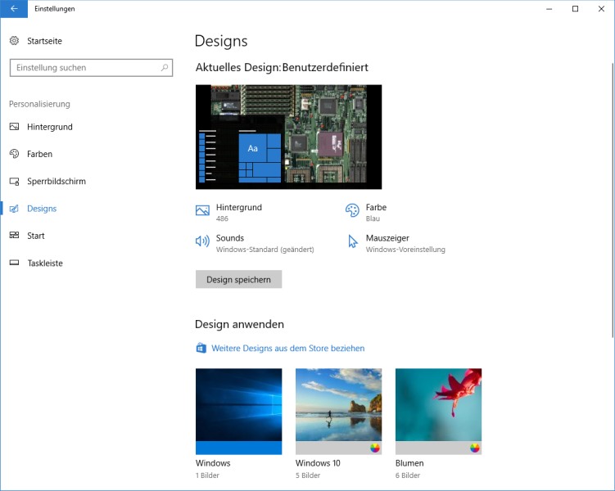Open Sounds Windows-Standard (geändert) setting
The width and height of the screenshot is (615, 491).
click(255, 243)
